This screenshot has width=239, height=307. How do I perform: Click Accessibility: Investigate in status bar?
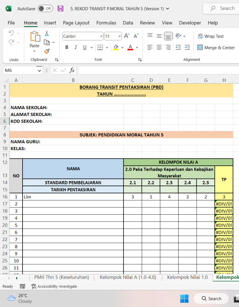54,286
